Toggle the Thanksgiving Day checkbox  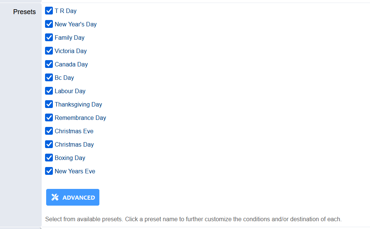[x=49, y=104]
